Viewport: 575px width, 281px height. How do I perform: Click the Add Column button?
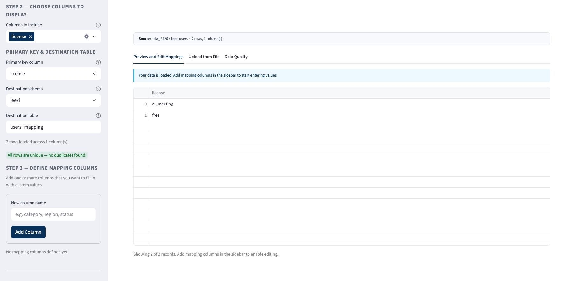pyautogui.click(x=28, y=232)
